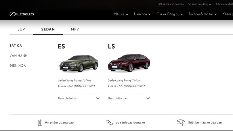Open the brochure icon next to Ấn phẩm quảng cáo
The image size is (233, 131).
[40, 123]
